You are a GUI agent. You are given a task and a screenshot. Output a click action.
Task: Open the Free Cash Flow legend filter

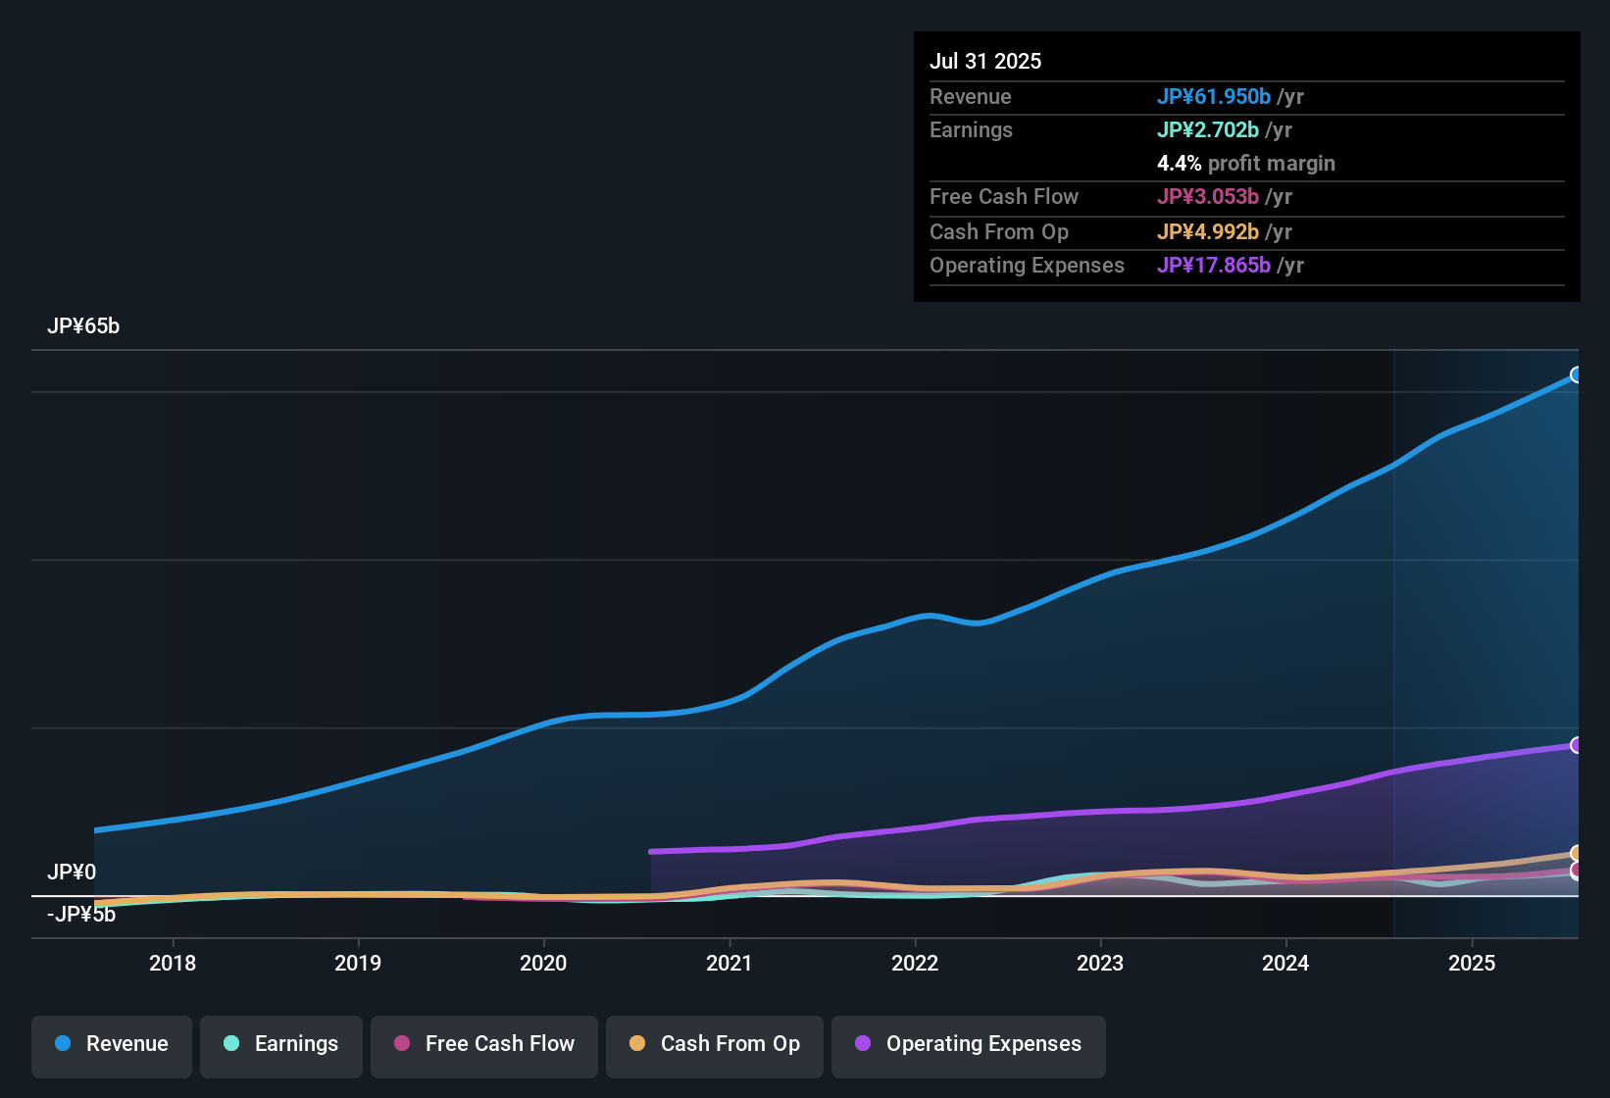483,1044
